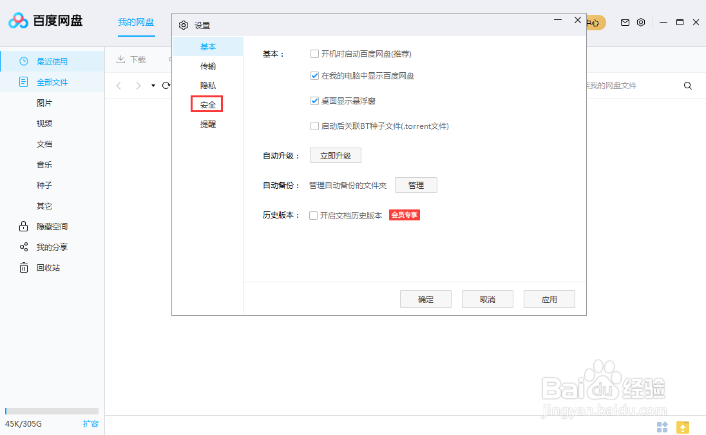Enable 开机时启动百度网盘(推荐) checkbox
The height and width of the screenshot is (435, 706).
coord(315,54)
